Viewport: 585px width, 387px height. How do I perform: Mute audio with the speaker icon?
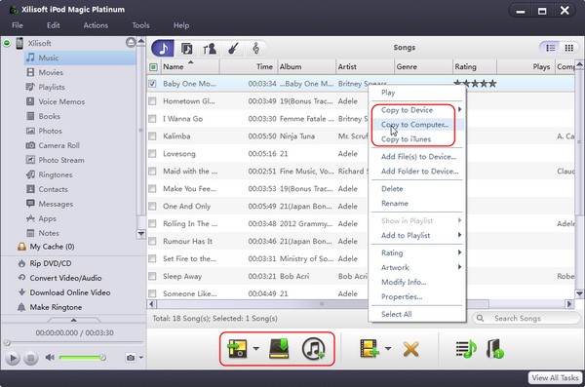coord(50,358)
